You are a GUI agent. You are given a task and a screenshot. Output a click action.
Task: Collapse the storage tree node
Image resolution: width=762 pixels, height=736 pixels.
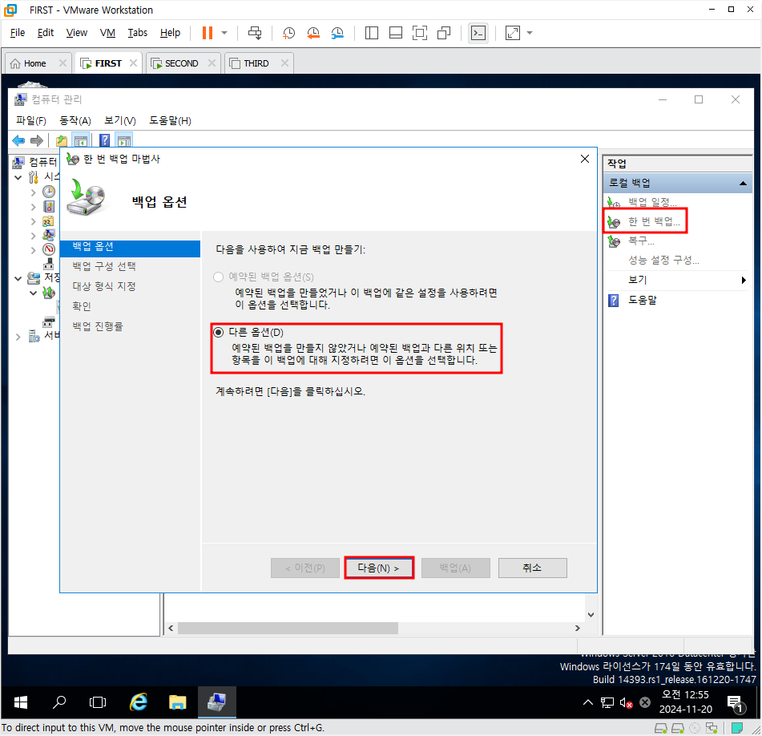[x=18, y=278]
